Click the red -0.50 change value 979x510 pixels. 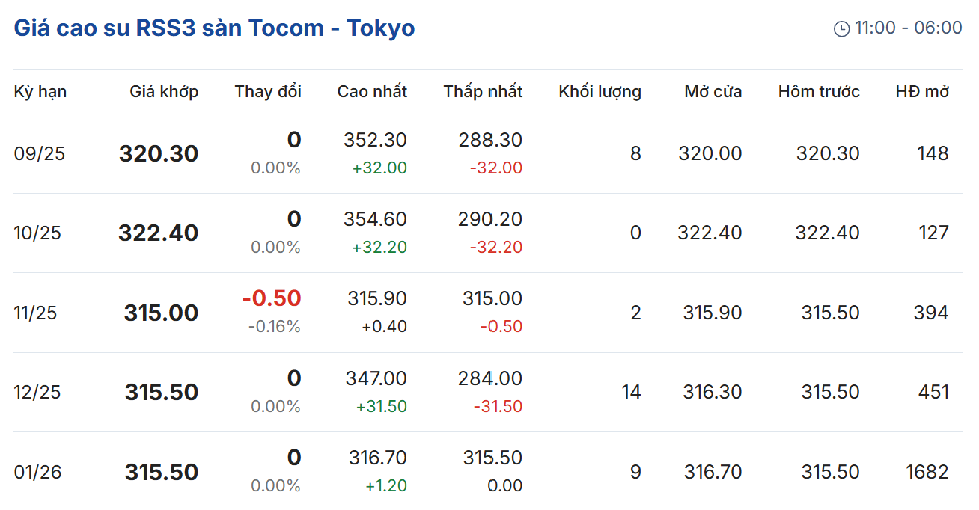[271, 298]
